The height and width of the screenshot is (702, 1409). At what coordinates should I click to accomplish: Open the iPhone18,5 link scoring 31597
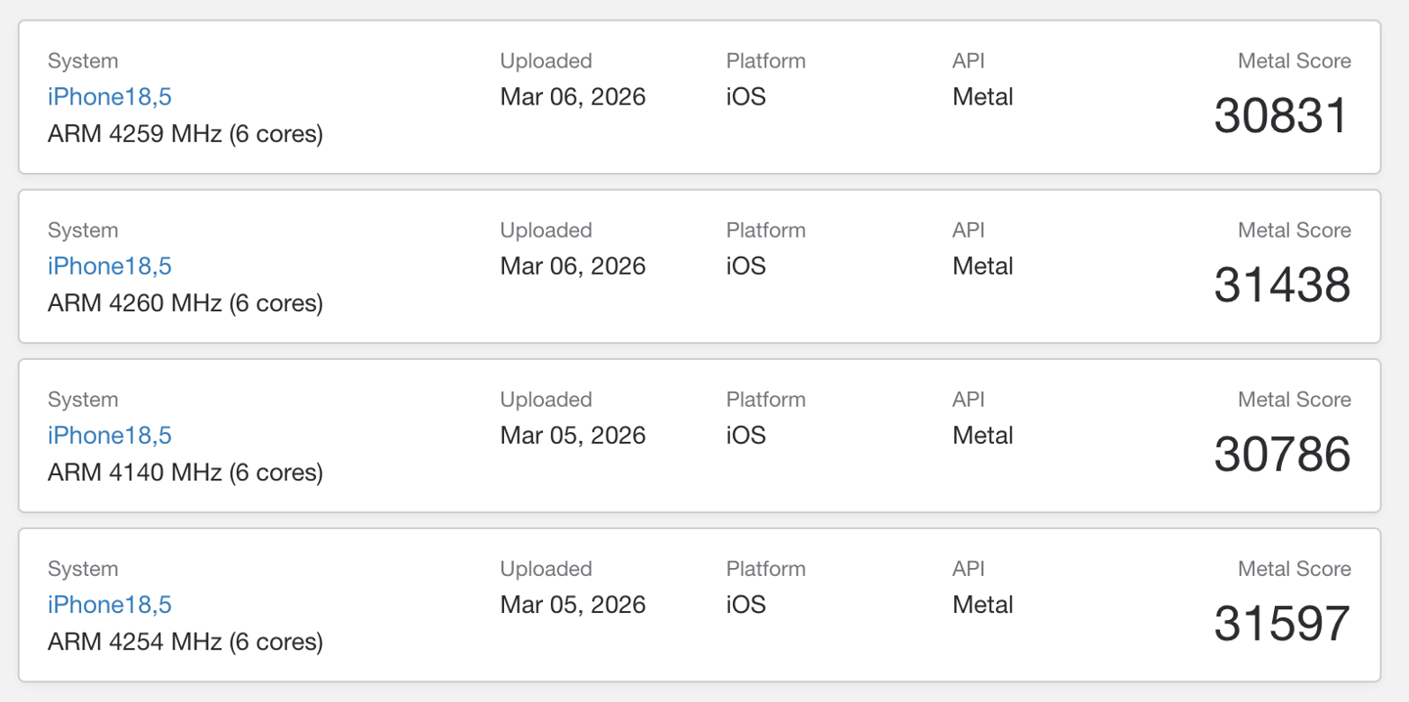click(110, 604)
